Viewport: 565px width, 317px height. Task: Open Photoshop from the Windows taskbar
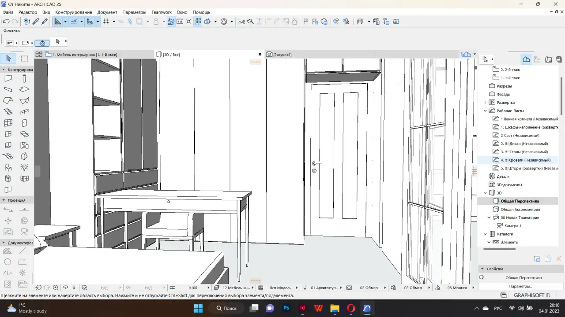click(x=286, y=308)
